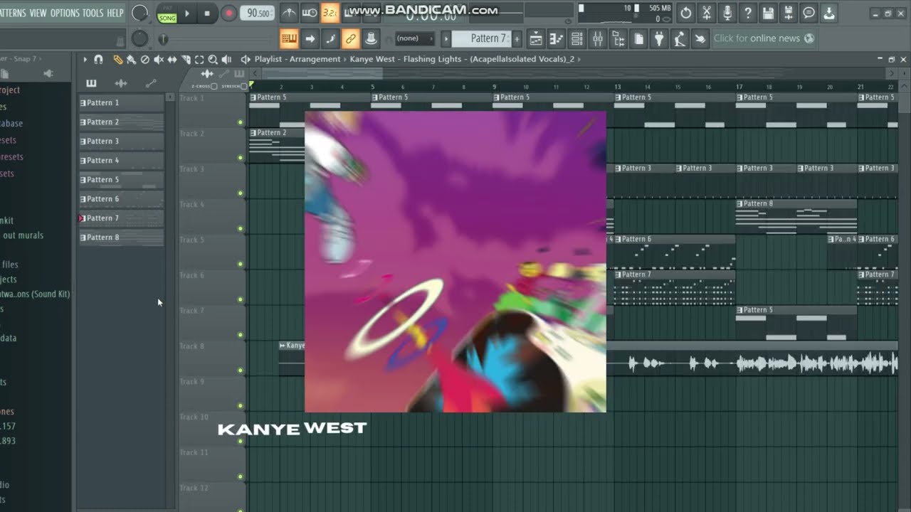Open the Browser view button
The image size is (911, 512).
(618, 38)
